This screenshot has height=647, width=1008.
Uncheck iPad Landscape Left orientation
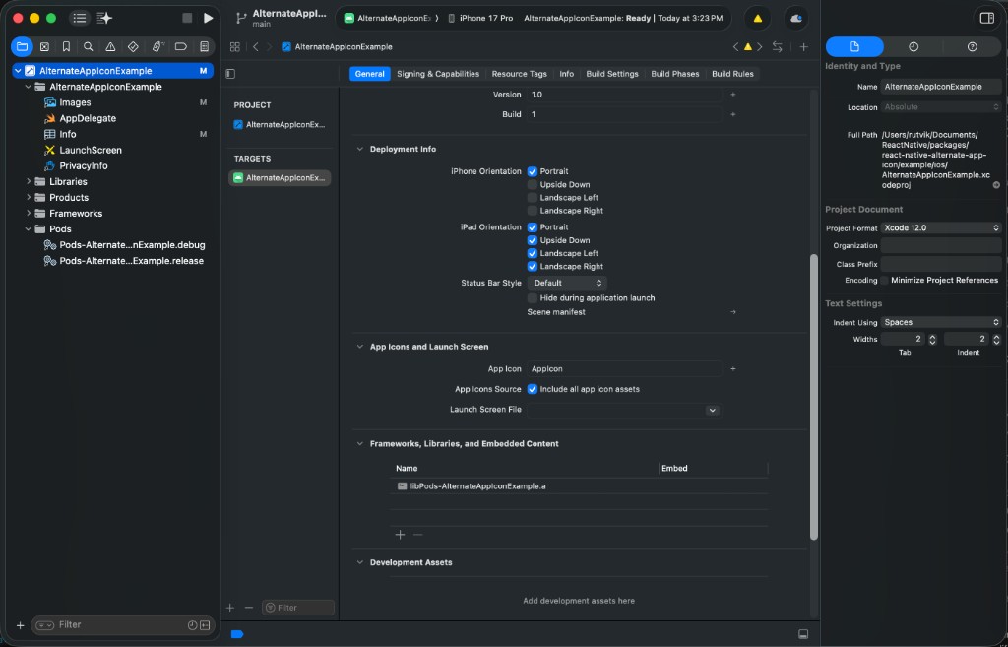[x=533, y=253]
